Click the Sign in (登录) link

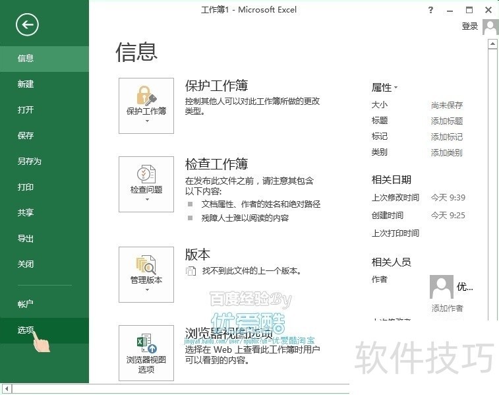(470, 26)
